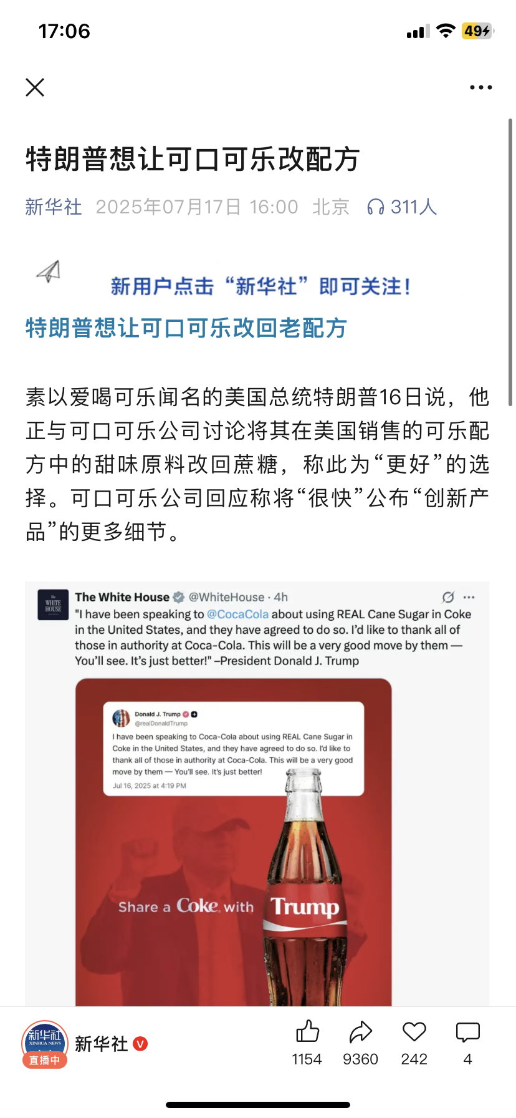This screenshot has width=516, height=1118.
Task: Click the vertical scrollbar on right edge
Action: tap(510, 262)
